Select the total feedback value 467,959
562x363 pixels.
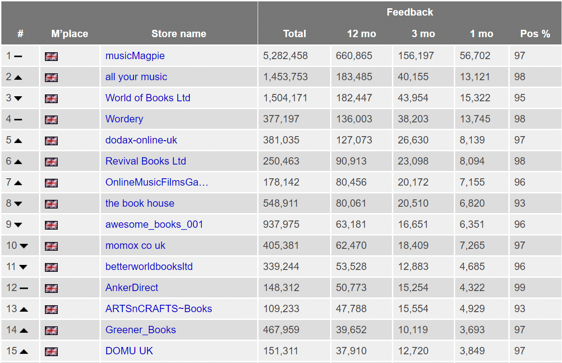[x=281, y=330]
